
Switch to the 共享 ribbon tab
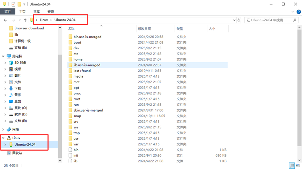[36, 12]
